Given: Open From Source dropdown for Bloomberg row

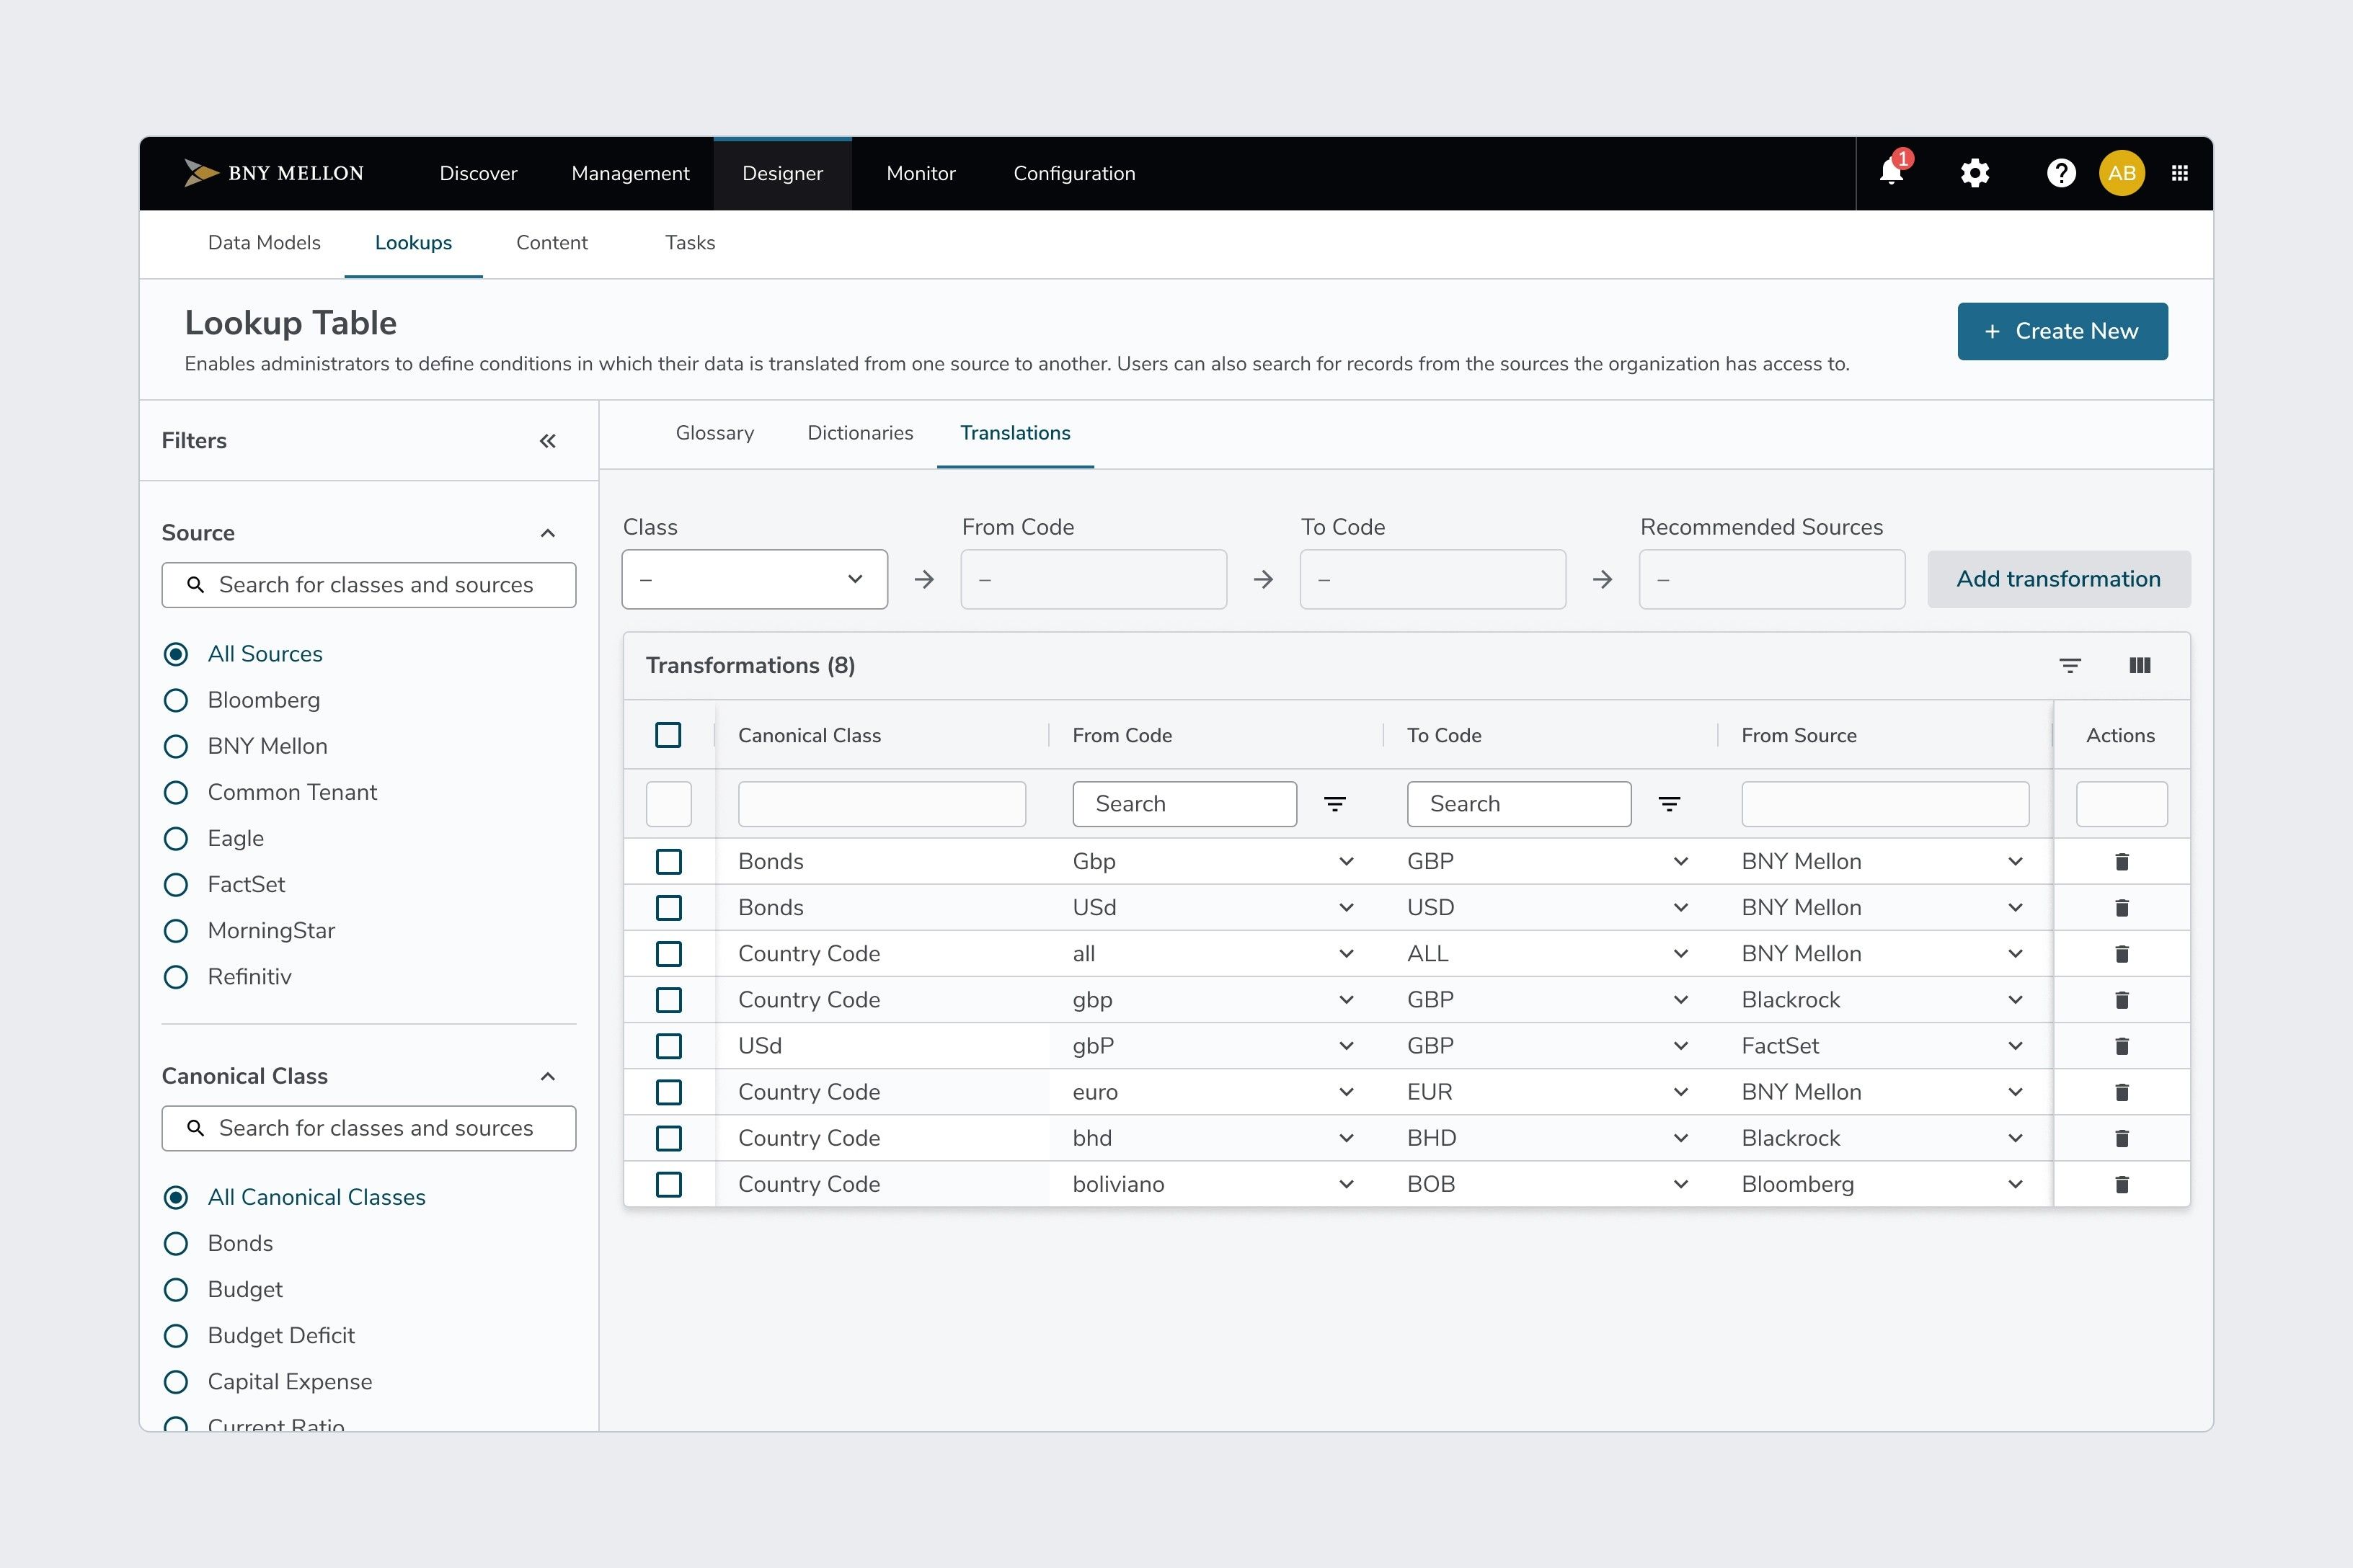Looking at the screenshot, I should point(2015,1184).
